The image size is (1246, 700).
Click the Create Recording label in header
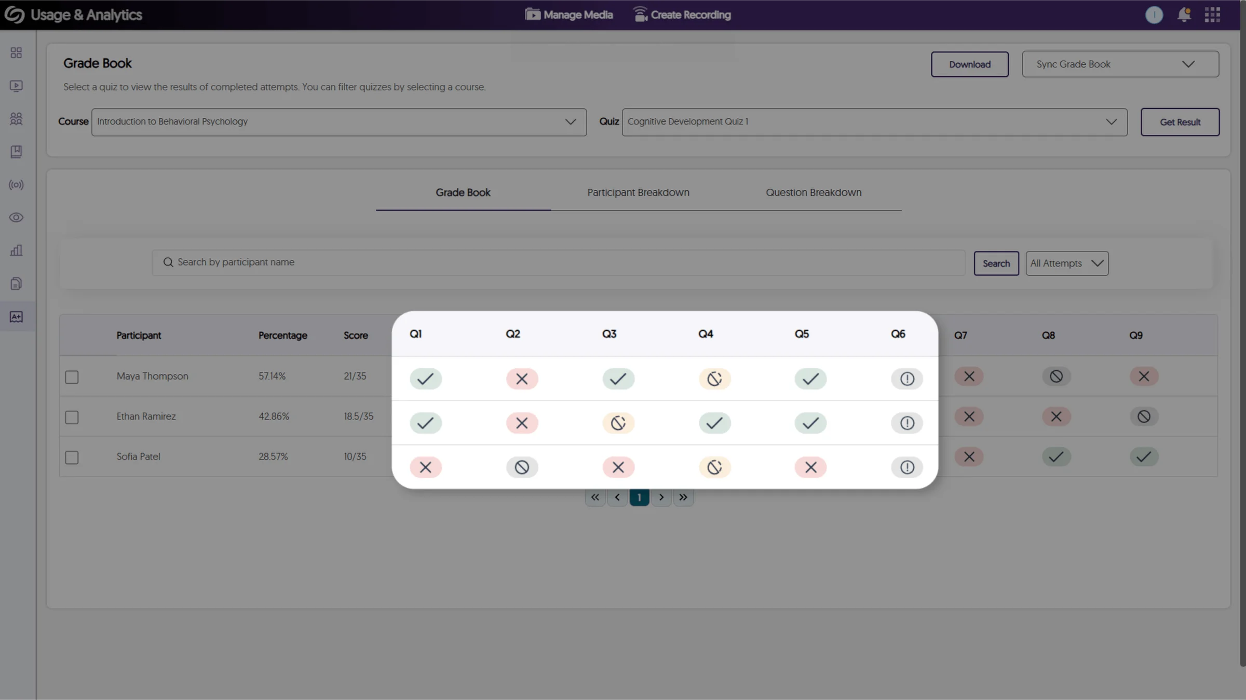pyautogui.click(x=690, y=15)
